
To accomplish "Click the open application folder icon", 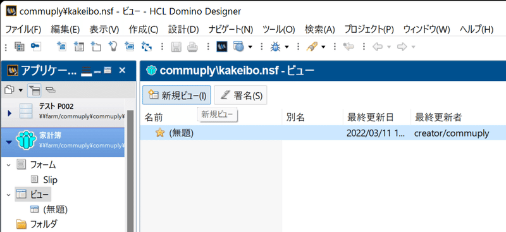I will pyautogui.click(x=9, y=90).
